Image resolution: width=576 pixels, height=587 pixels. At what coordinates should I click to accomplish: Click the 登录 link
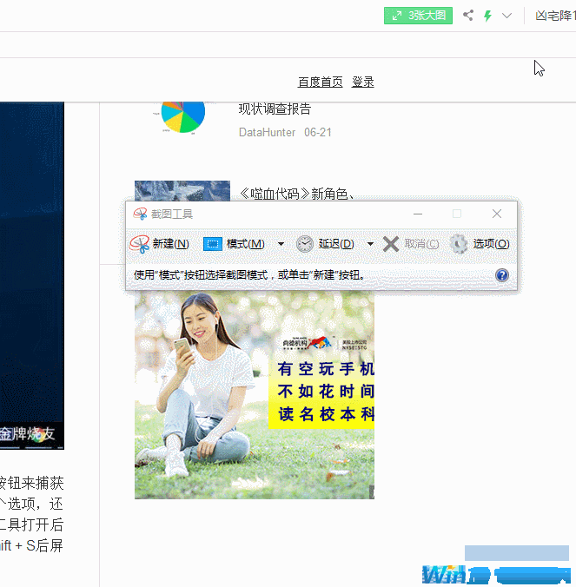[x=363, y=82]
